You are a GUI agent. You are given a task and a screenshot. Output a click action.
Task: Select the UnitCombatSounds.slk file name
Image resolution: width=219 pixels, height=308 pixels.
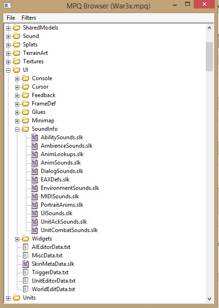[69, 230]
